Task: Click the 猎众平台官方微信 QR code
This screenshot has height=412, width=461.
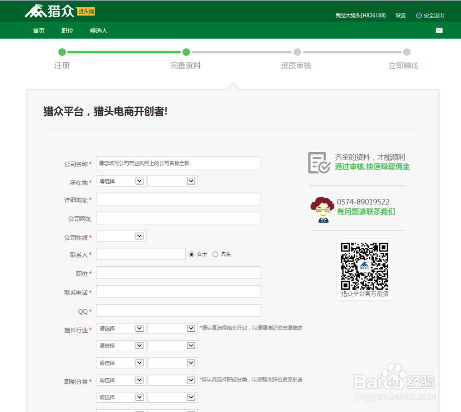Action: [x=364, y=266]
